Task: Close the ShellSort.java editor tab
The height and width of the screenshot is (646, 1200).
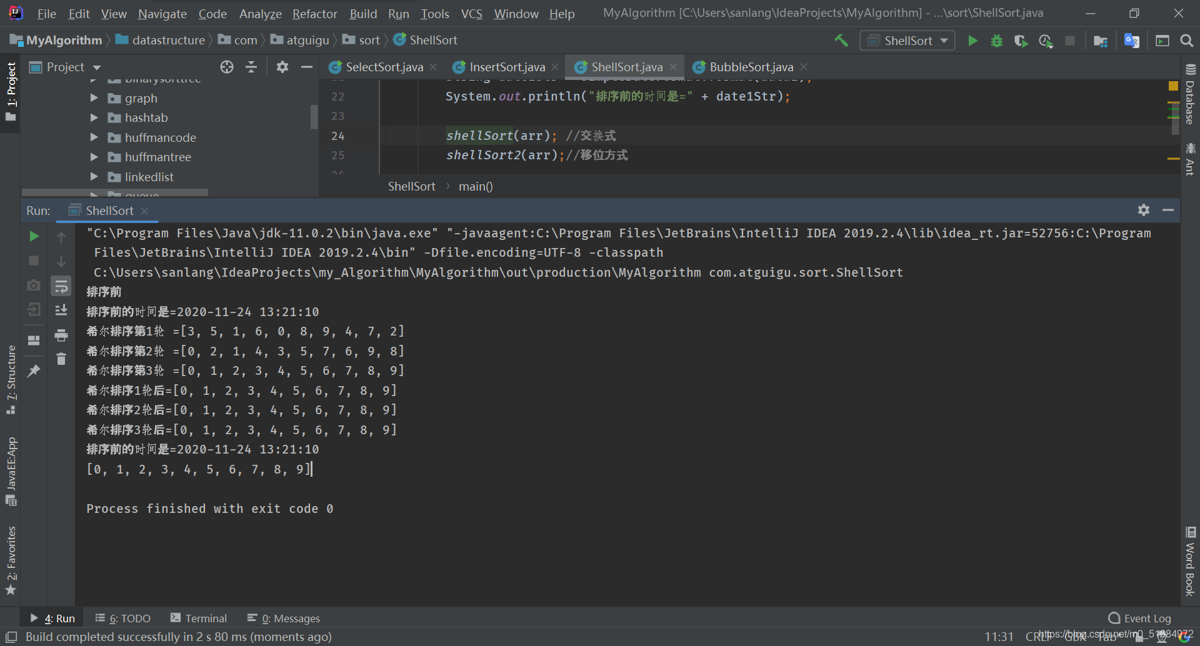Action: click(673, 67)
